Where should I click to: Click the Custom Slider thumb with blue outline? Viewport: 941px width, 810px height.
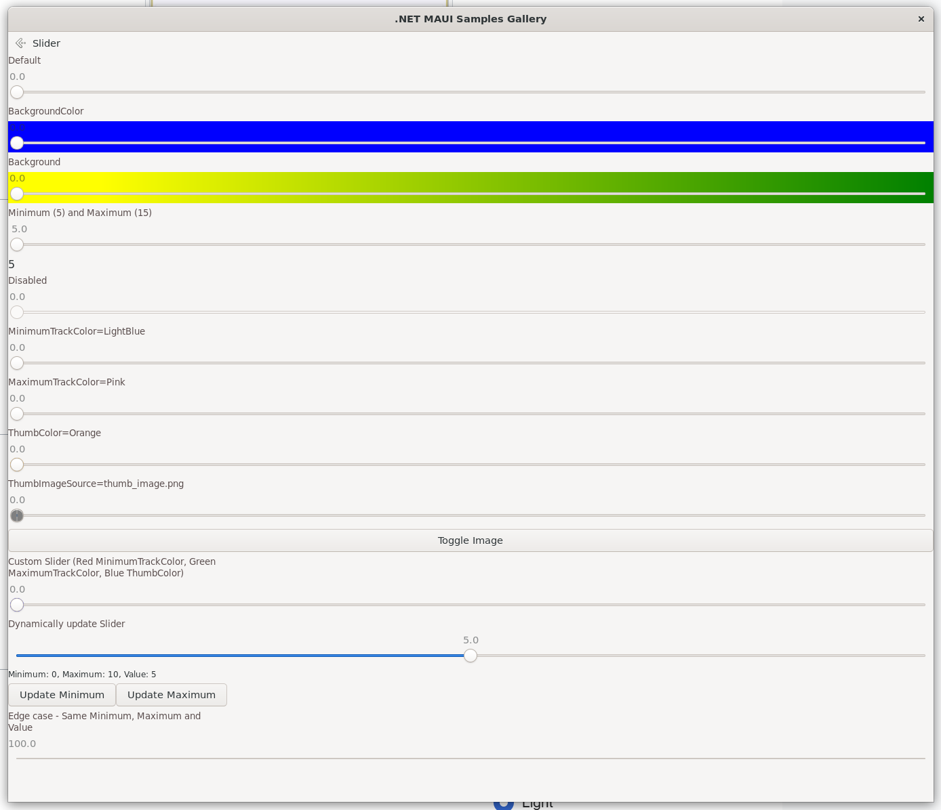[x=17, y=605]
